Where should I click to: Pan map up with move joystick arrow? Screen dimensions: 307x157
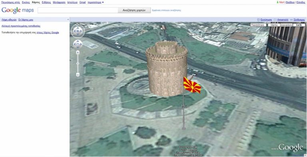78,41
